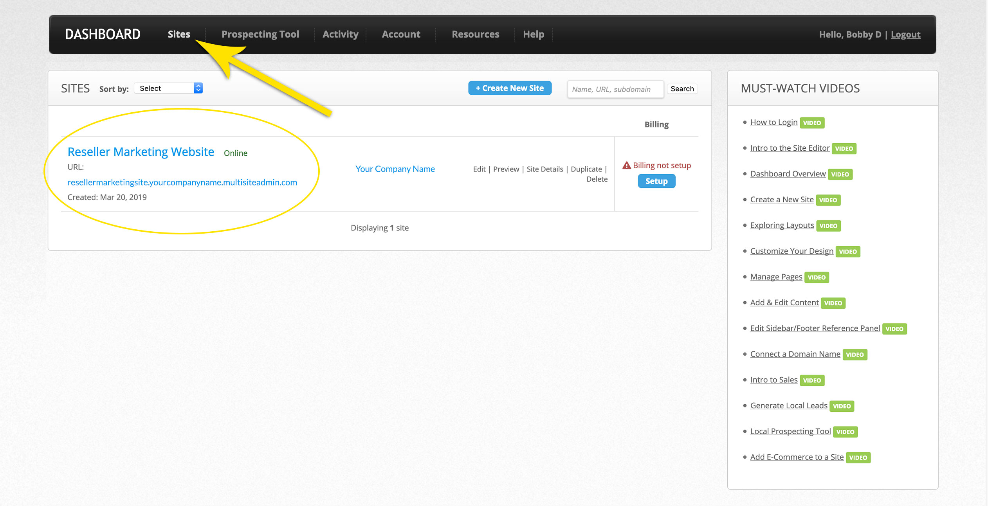Image resolution: width=988 pixels, height=506 pixels.
Task: Open the Connect a Domain Name link
Action: [795, 354]
